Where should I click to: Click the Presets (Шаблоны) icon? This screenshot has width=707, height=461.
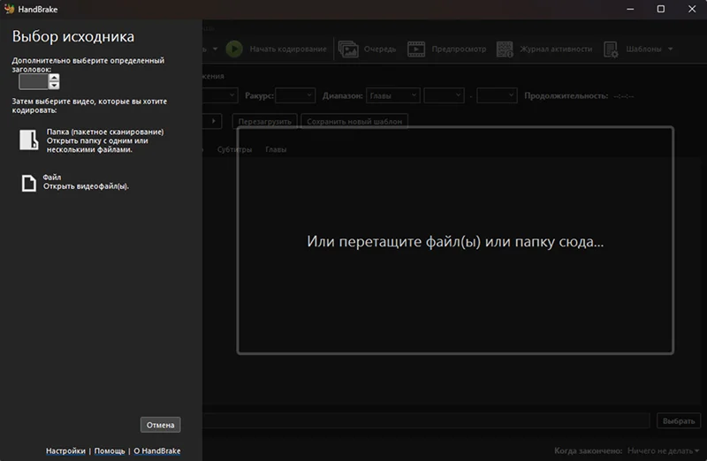611,49
